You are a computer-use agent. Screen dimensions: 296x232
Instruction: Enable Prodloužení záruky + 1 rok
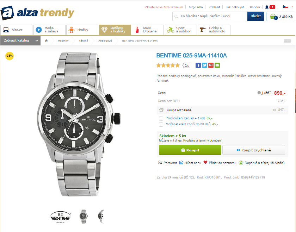(161, 118)
